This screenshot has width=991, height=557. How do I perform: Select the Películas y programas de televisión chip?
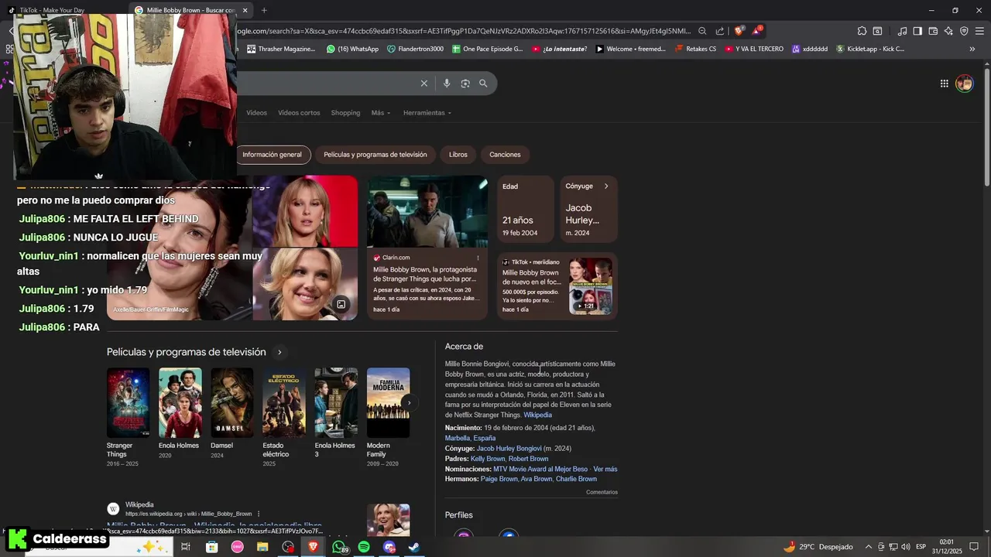(x=375, y=155)
